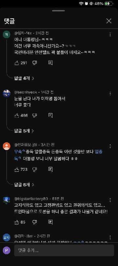Open reply icon on @bigstarfactory80 comment
118x266 pixels.
click(50, 222)
